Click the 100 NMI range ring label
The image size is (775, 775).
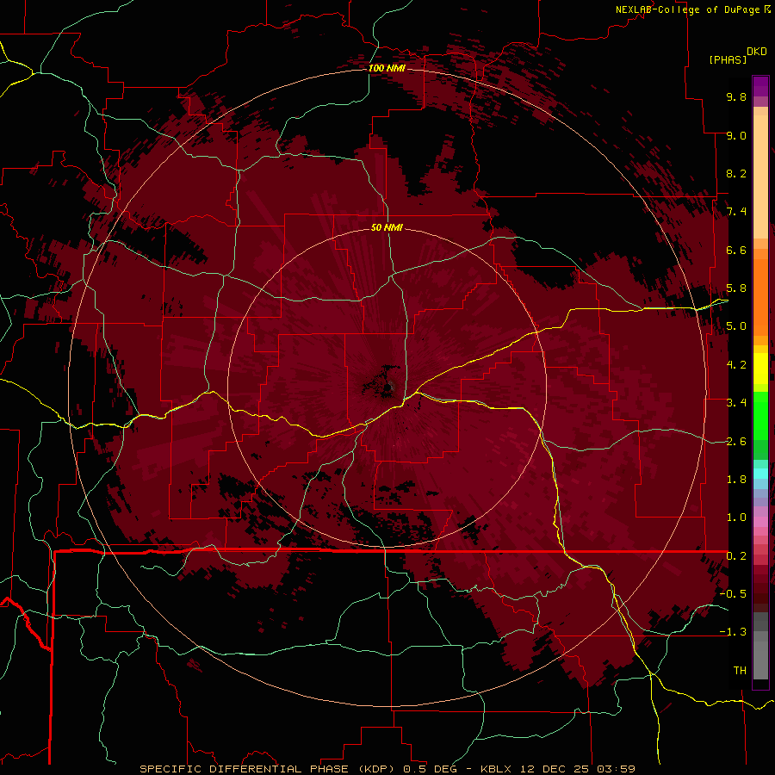click(387, 68)
